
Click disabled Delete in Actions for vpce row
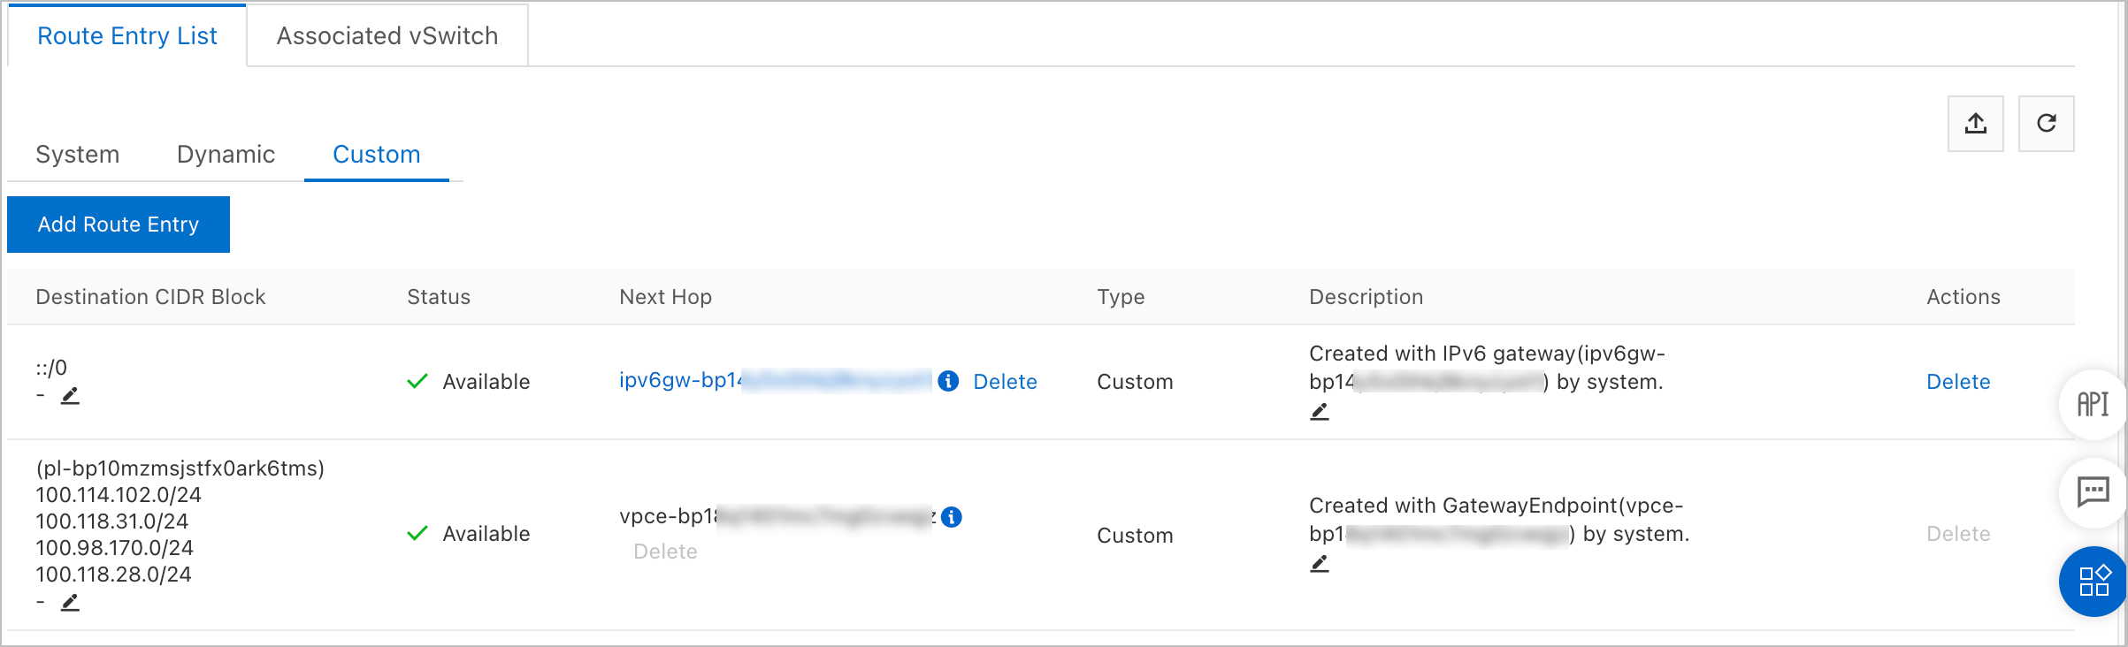[1958, 534]
